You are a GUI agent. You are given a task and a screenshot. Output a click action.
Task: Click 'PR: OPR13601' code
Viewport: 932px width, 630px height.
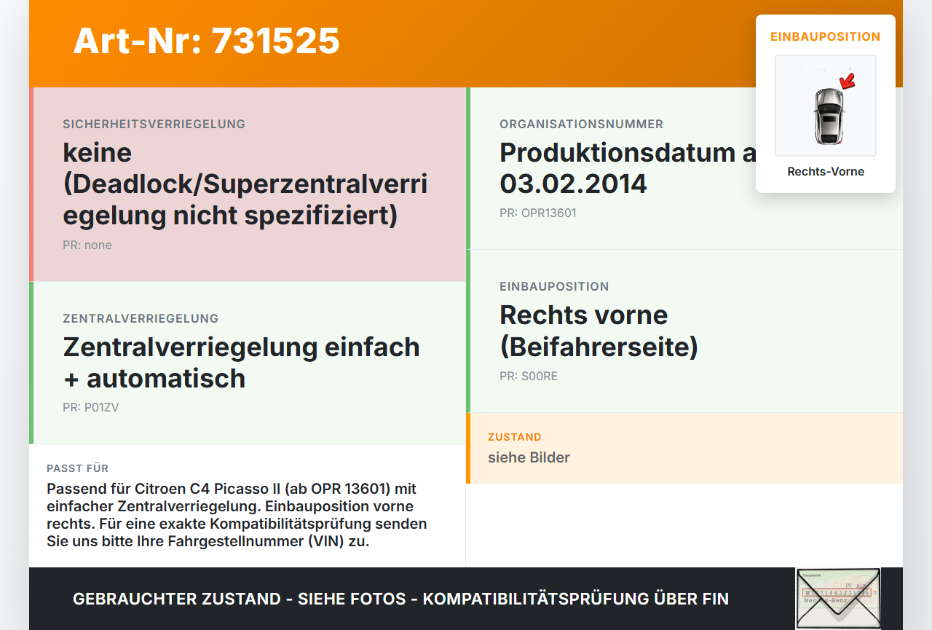tap(538, 213)
